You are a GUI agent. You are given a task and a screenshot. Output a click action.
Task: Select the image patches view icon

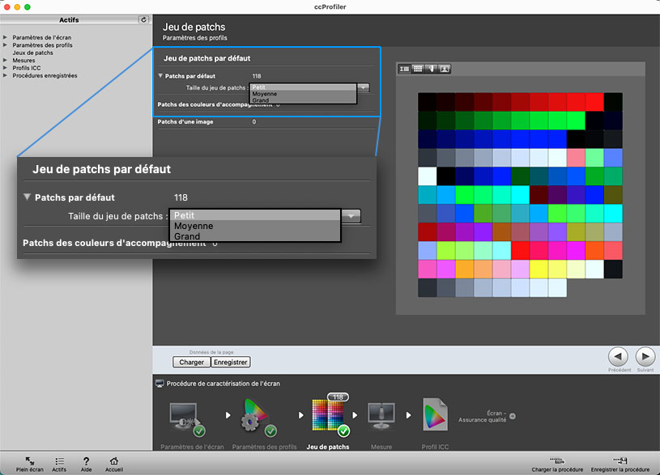445,69
